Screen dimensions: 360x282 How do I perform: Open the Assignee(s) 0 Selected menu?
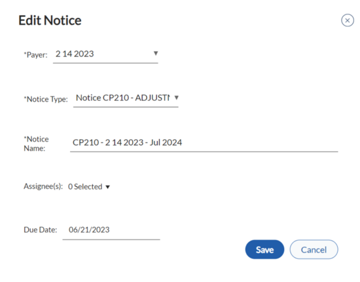click(89, 186)
